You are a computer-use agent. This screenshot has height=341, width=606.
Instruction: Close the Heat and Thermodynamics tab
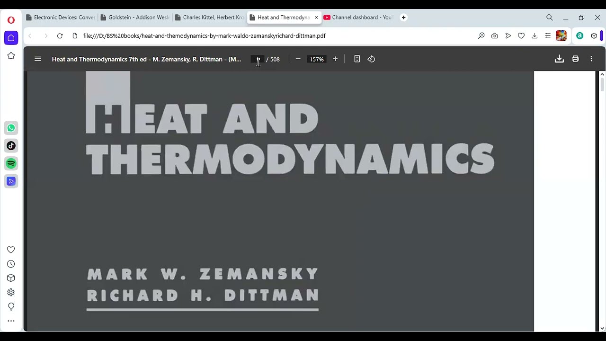[x=316, y=18]
